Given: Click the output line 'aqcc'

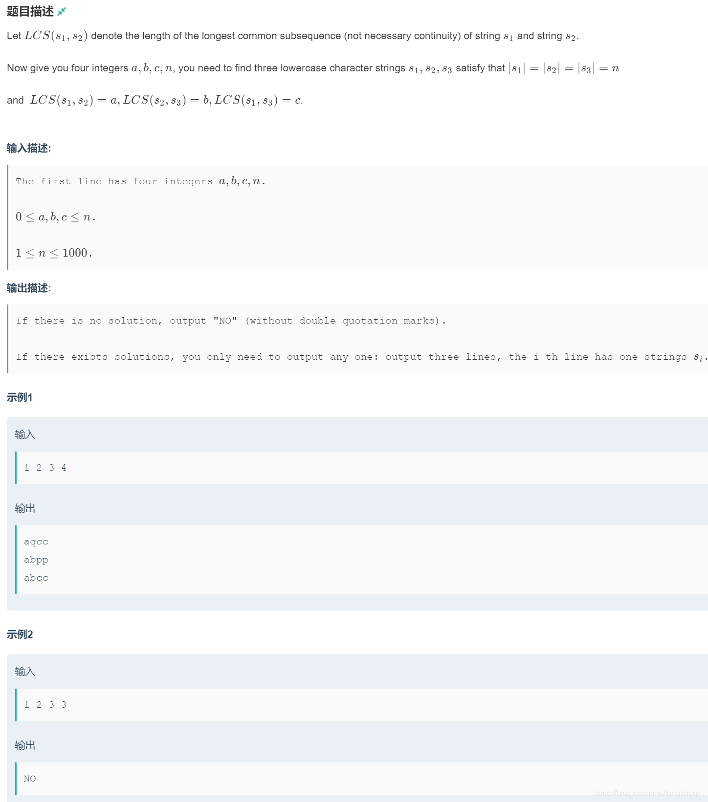Looking at the screenshot, I should point(36,542).
